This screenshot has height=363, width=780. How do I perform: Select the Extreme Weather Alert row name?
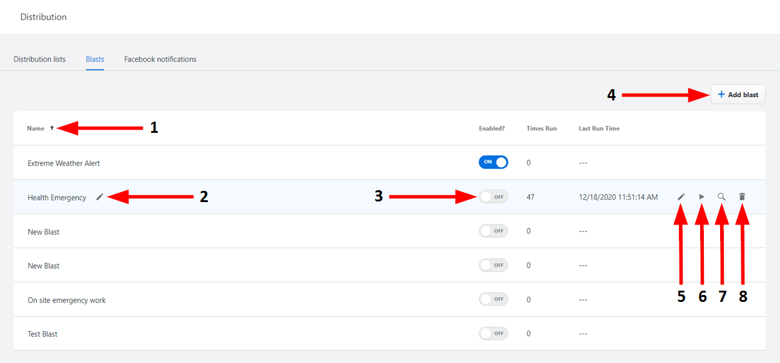pyautogui.click(x=64, y=163)
